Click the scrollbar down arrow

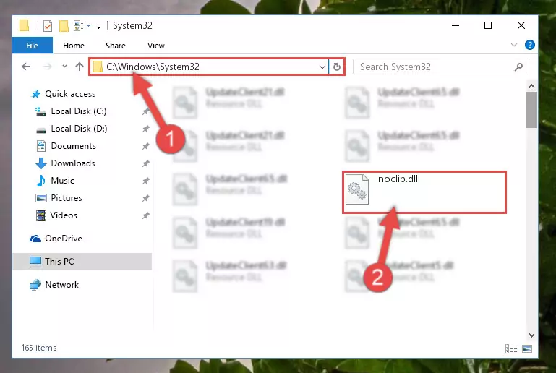tap(531, 335)
